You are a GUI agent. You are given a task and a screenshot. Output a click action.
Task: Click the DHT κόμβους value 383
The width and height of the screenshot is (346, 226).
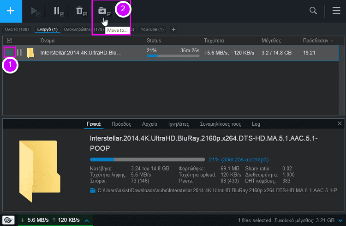(286, 181)
